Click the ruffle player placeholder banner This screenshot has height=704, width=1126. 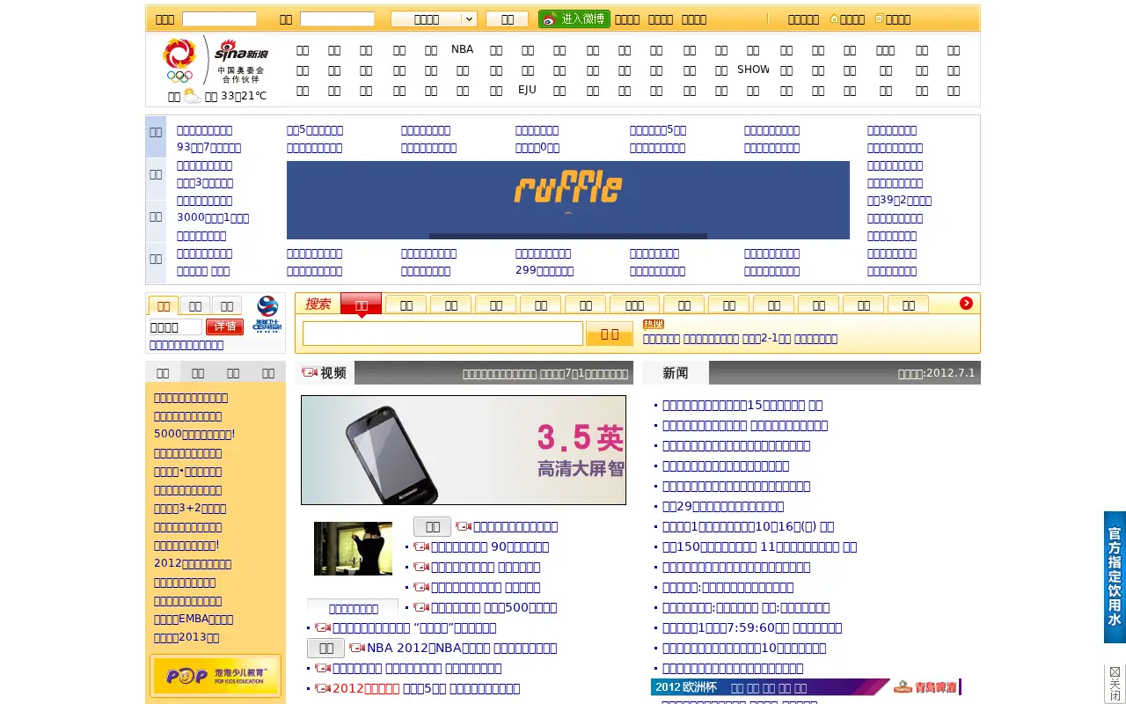coord(568,200)
